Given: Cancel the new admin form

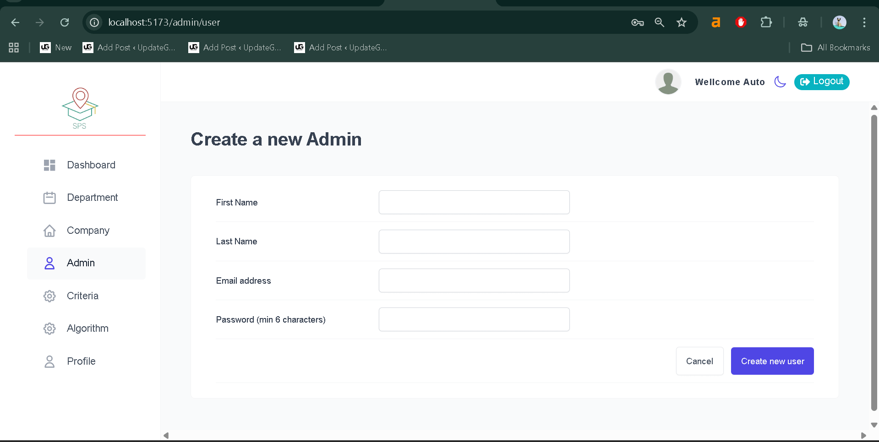Looking at the screenshot, I should 699,361.
